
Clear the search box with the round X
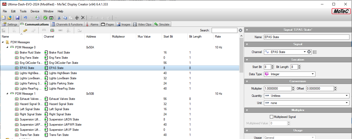241,30
